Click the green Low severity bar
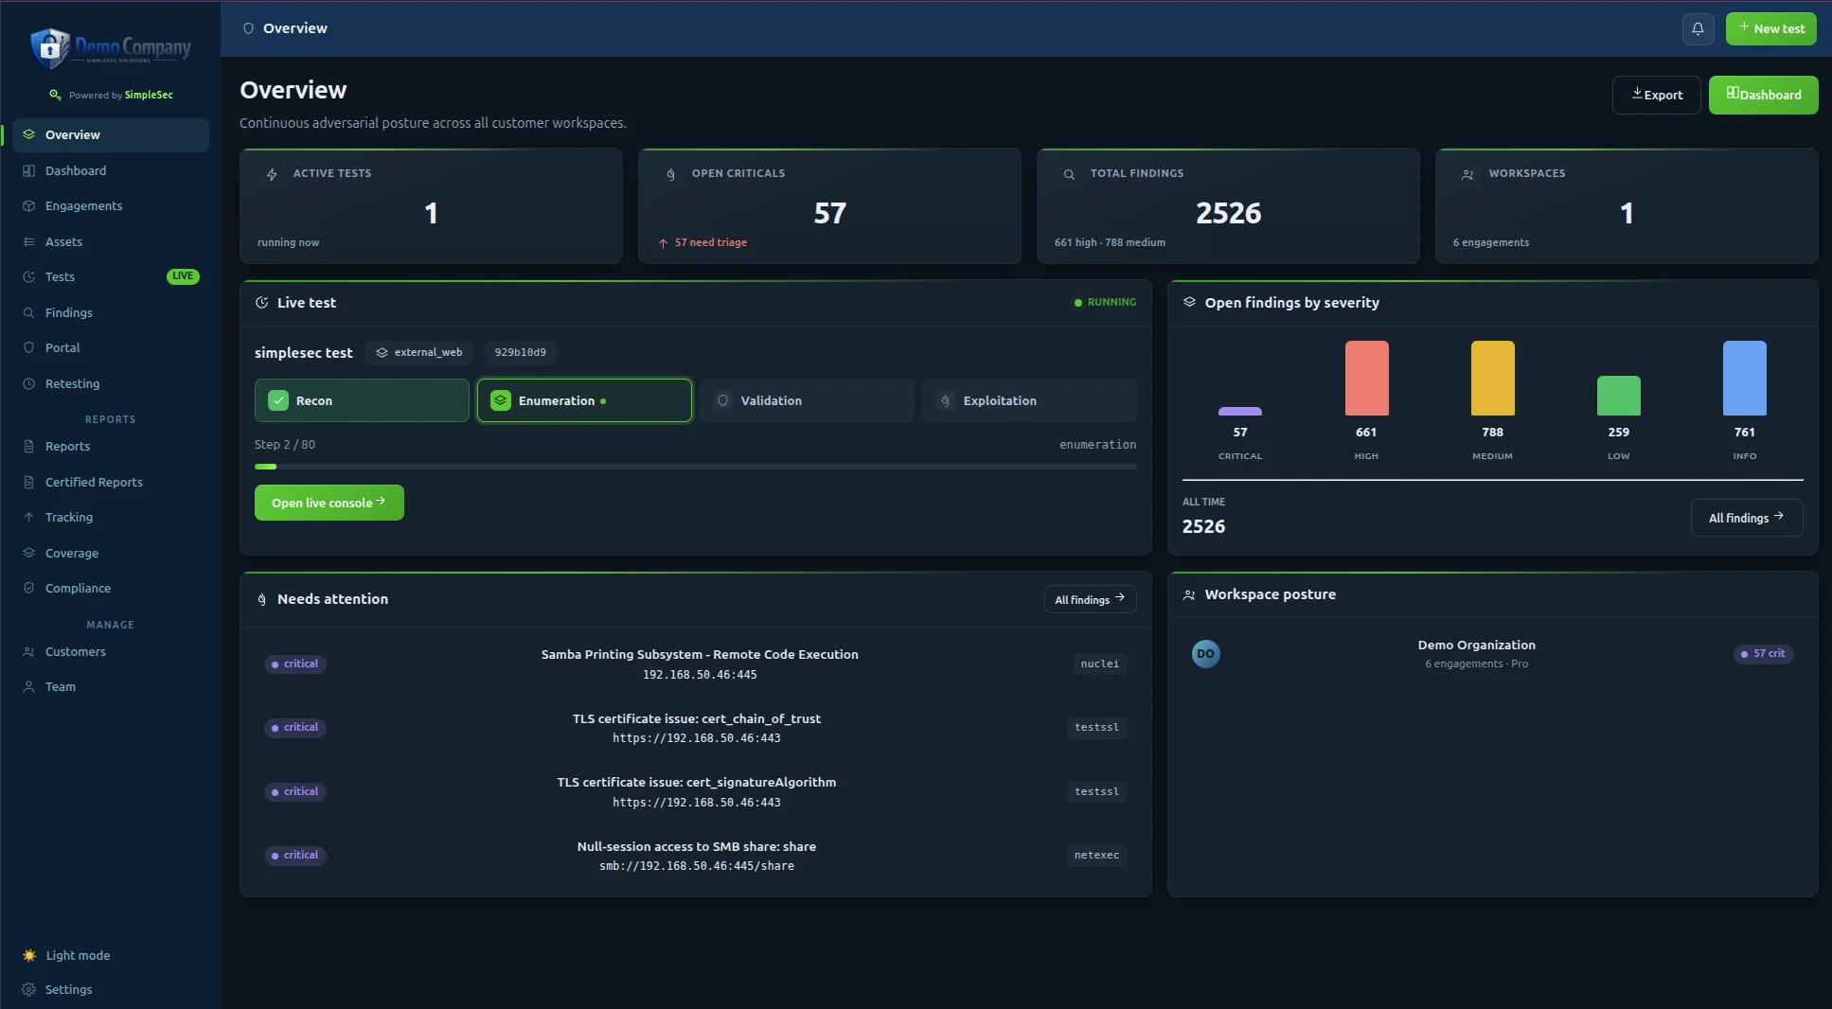Image resolution: width=1832 pixels, height=1009 pixels. pos(1618,396)
